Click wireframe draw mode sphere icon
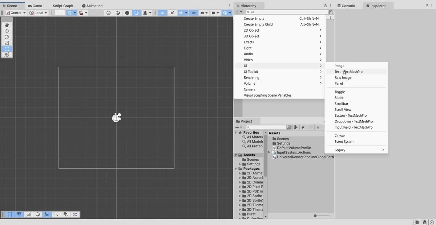 tap(108, 13)
